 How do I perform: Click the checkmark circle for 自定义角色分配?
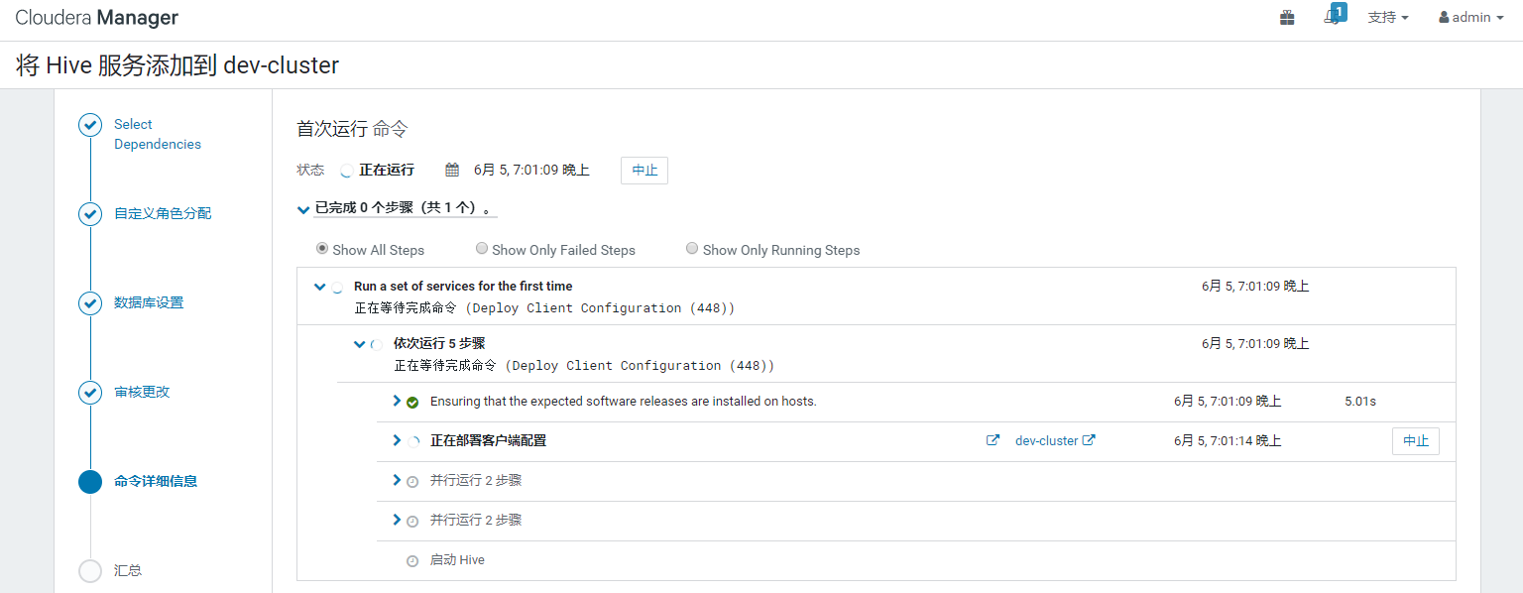point(90,214)
